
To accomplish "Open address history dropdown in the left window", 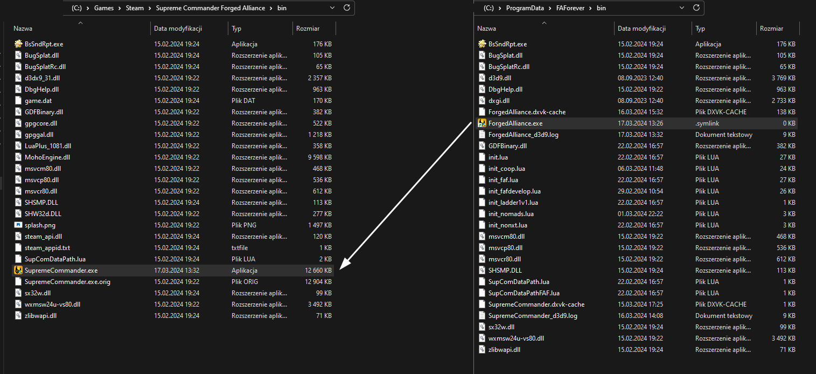I will coord(332,8).
